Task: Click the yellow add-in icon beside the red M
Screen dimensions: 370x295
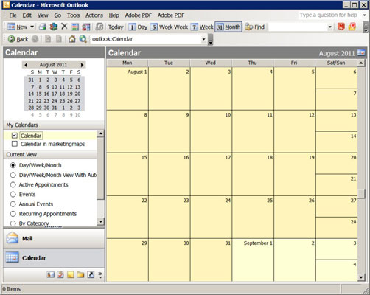Action: [352, 27]
